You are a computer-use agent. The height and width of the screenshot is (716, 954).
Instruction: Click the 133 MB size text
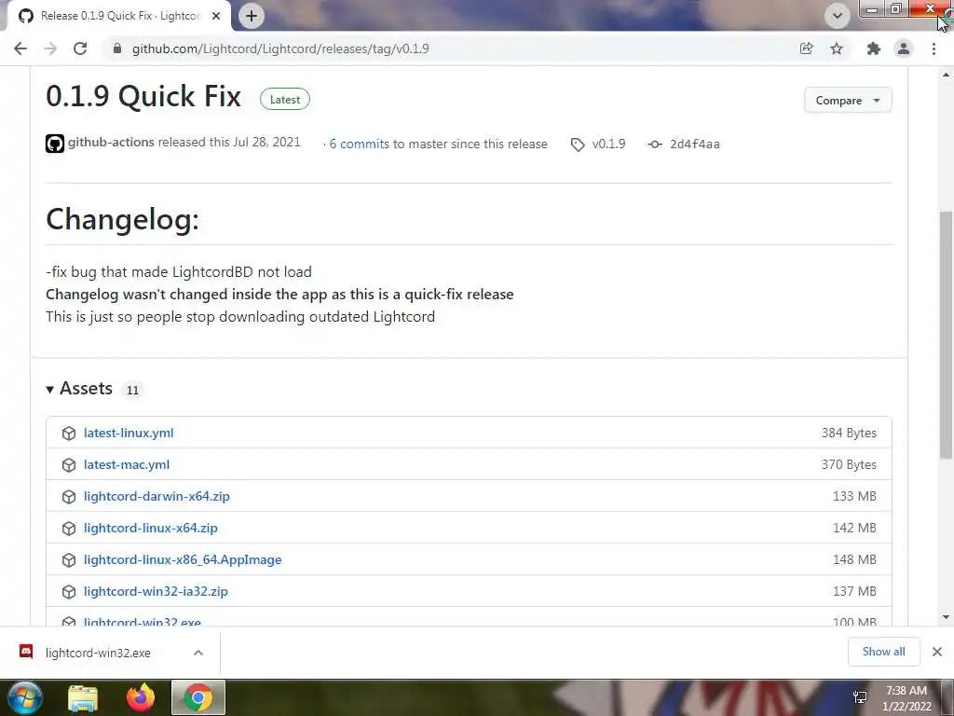coord(854,496)
